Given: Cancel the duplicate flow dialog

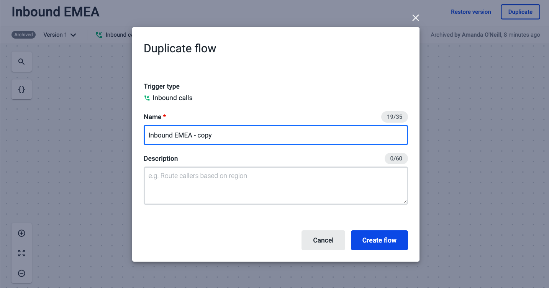Looking at the screenshot, I should 323,240.
